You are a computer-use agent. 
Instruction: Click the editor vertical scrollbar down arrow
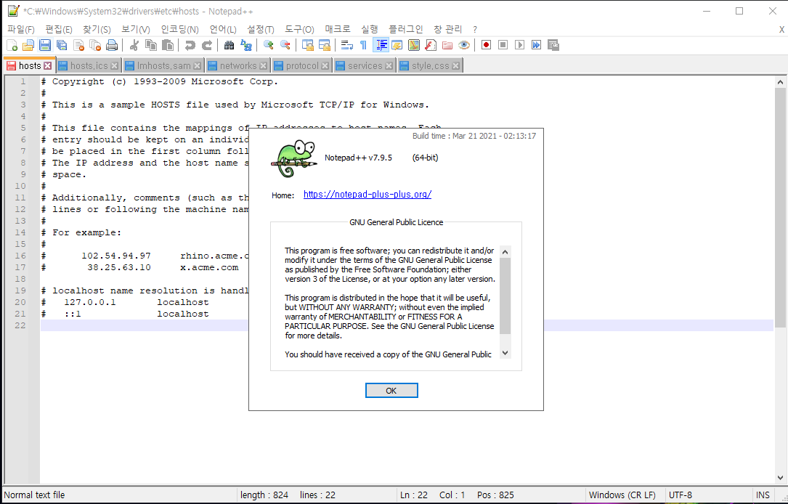[x=780, y=478]
